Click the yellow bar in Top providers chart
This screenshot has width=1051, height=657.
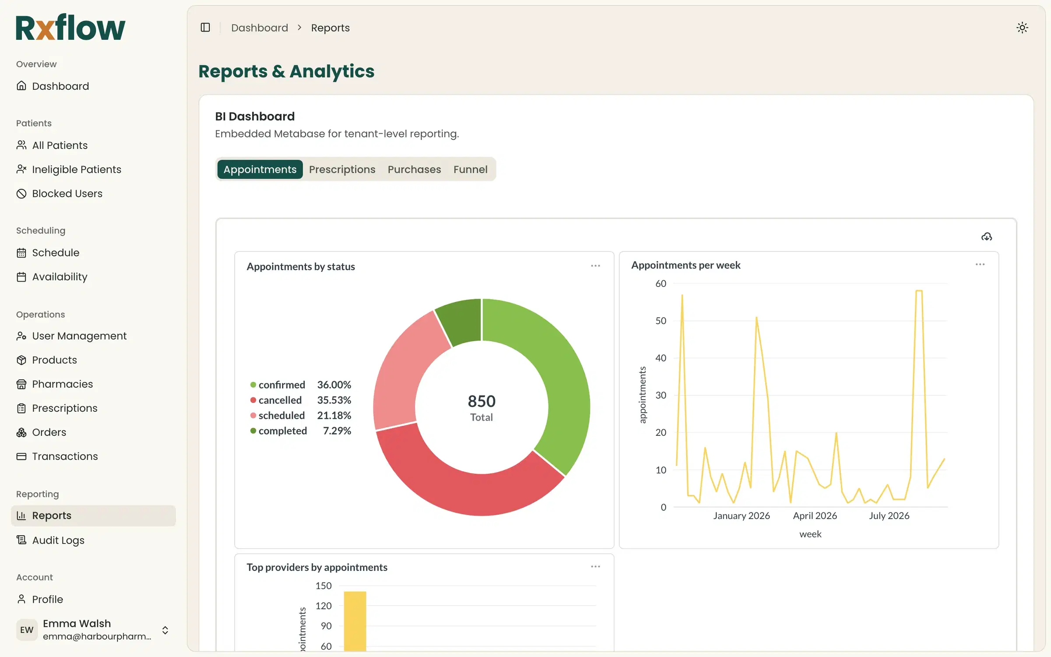click(355, 621)
